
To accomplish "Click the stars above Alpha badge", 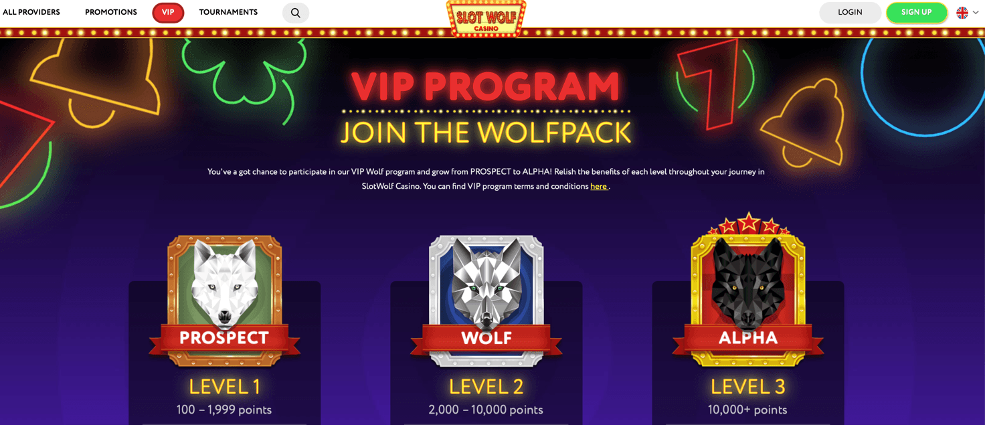I will pos(749,223).
